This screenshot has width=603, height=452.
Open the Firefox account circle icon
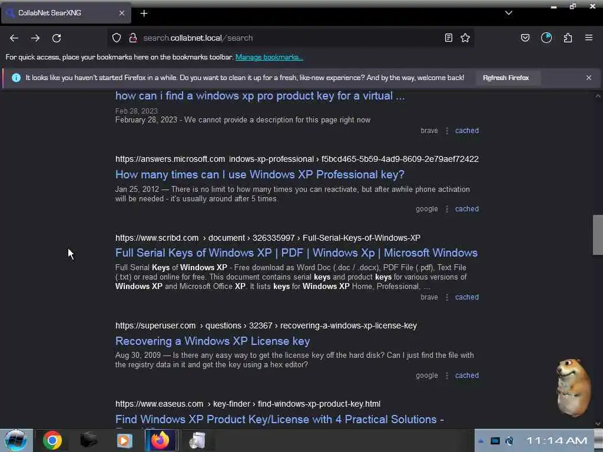point(546,38)
